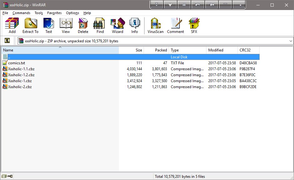Screen dimensions: 294x180
Task: Click the CRC32 value D48CBA58
Action: pos(248,63)
